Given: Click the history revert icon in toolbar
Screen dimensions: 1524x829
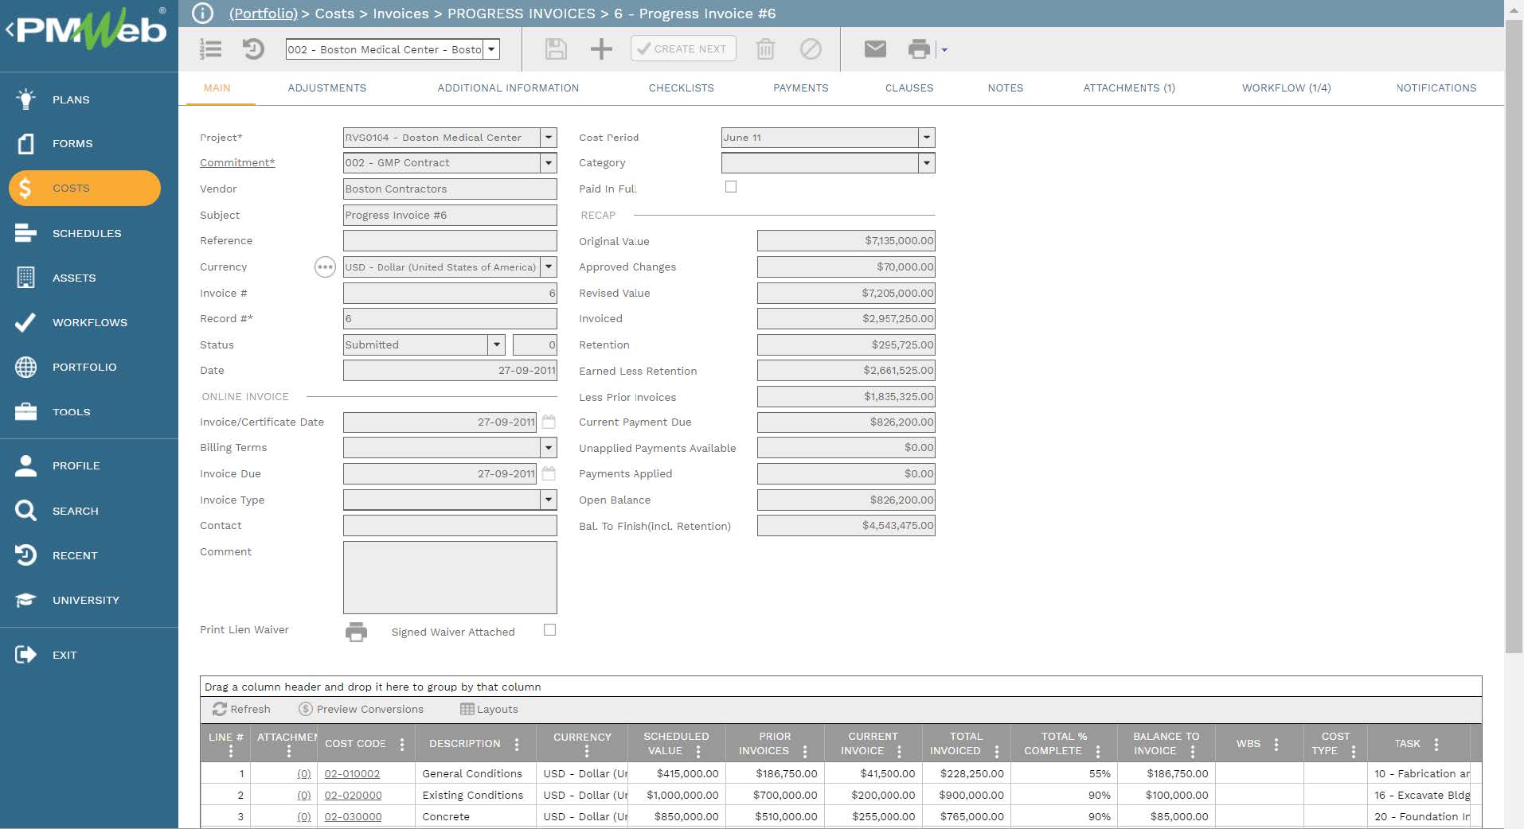Looking at the screenshot, I should (253, 49).
